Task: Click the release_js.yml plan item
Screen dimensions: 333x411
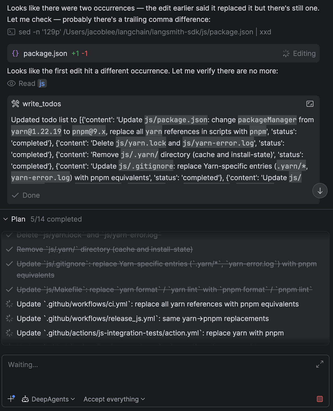Action: [143, 319]
